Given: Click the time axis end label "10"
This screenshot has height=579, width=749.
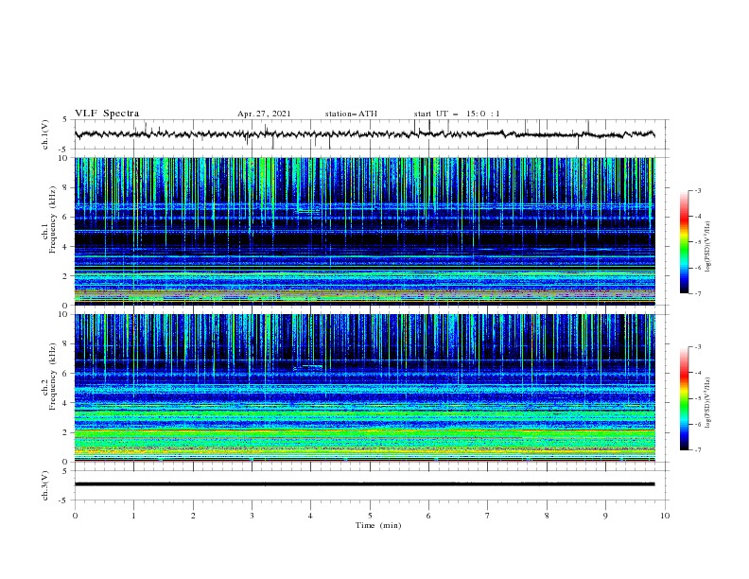Looking at the screenshot, I should (x=665, y=516).
